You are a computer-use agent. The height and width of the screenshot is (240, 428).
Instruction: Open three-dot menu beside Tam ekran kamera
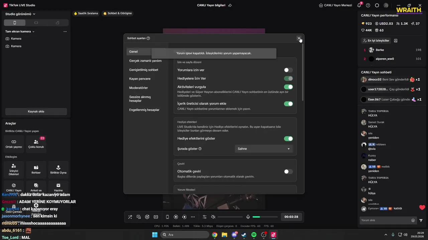coord(65,32)
